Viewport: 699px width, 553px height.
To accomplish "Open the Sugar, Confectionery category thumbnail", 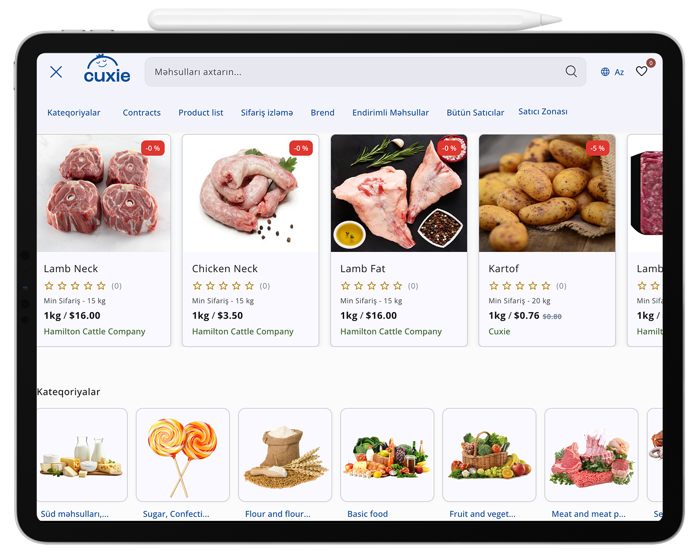I will point(182,455).
